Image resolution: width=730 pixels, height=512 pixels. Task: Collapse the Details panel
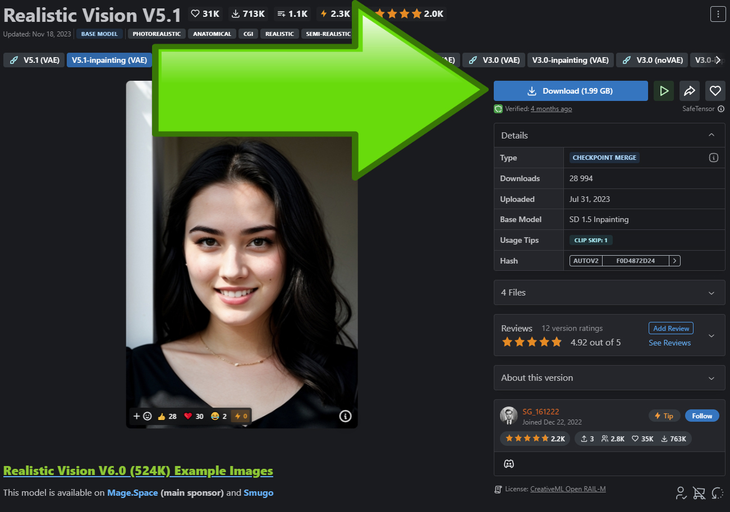(x=711, y=135)
